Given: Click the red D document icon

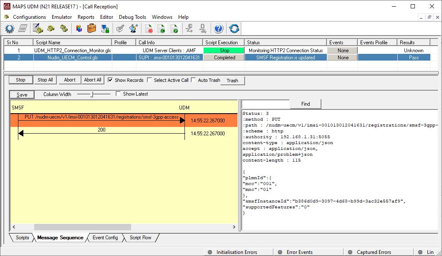Looking at the screenshot, I should (149, 28).
